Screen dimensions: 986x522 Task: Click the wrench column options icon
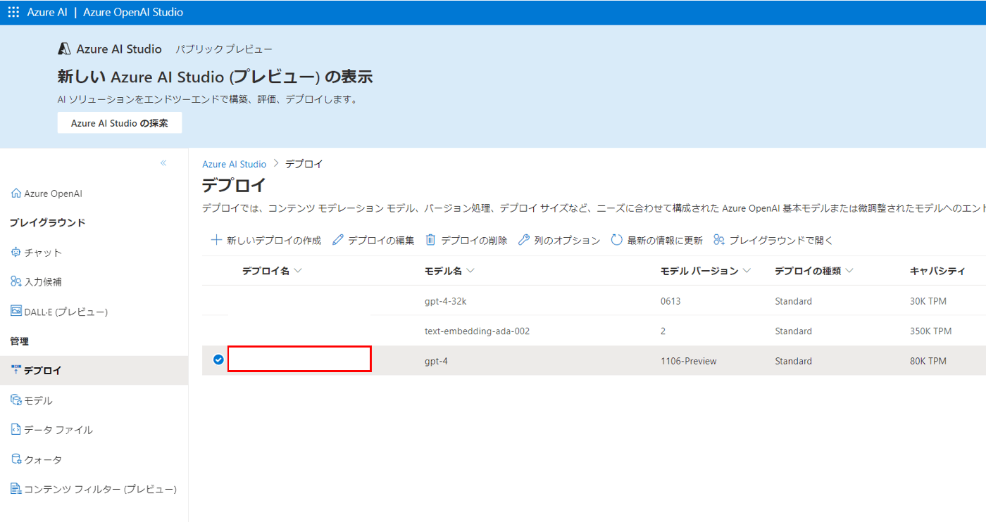point(523,240)
